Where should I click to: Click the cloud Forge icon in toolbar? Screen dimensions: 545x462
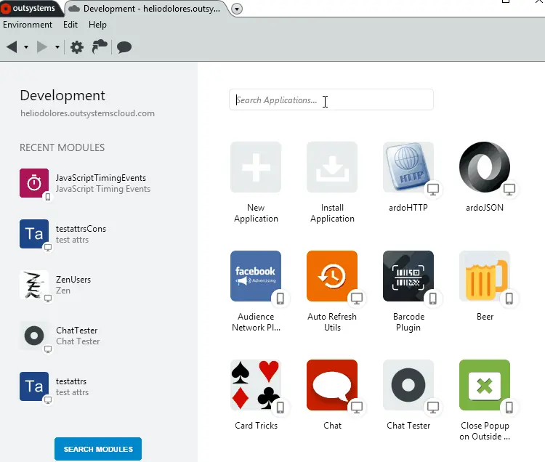click(100, 47)
